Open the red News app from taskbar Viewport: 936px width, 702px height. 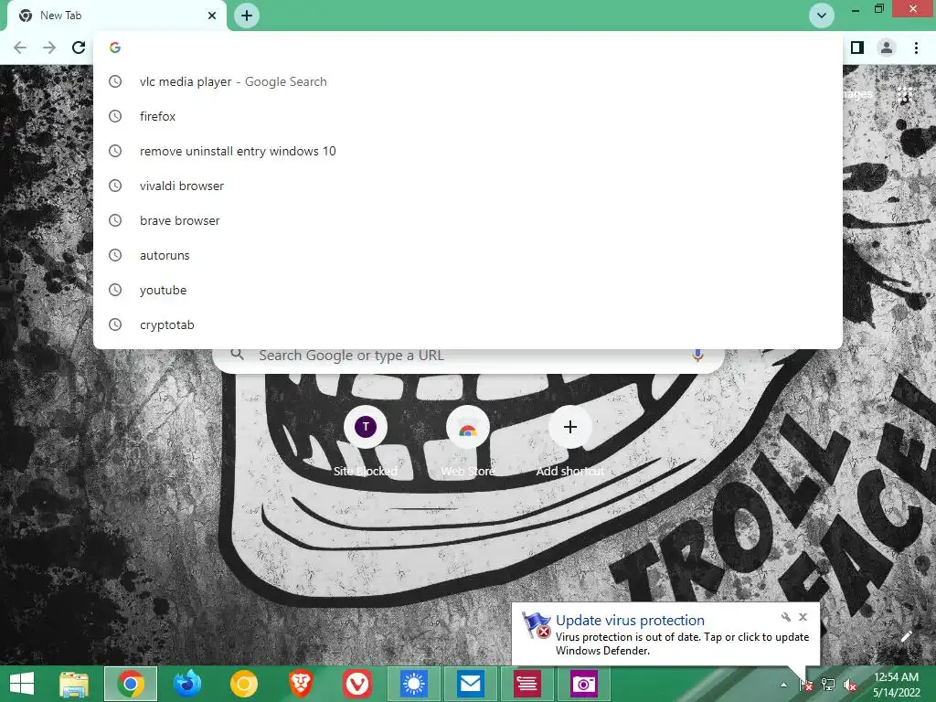(x=527, y=684)
